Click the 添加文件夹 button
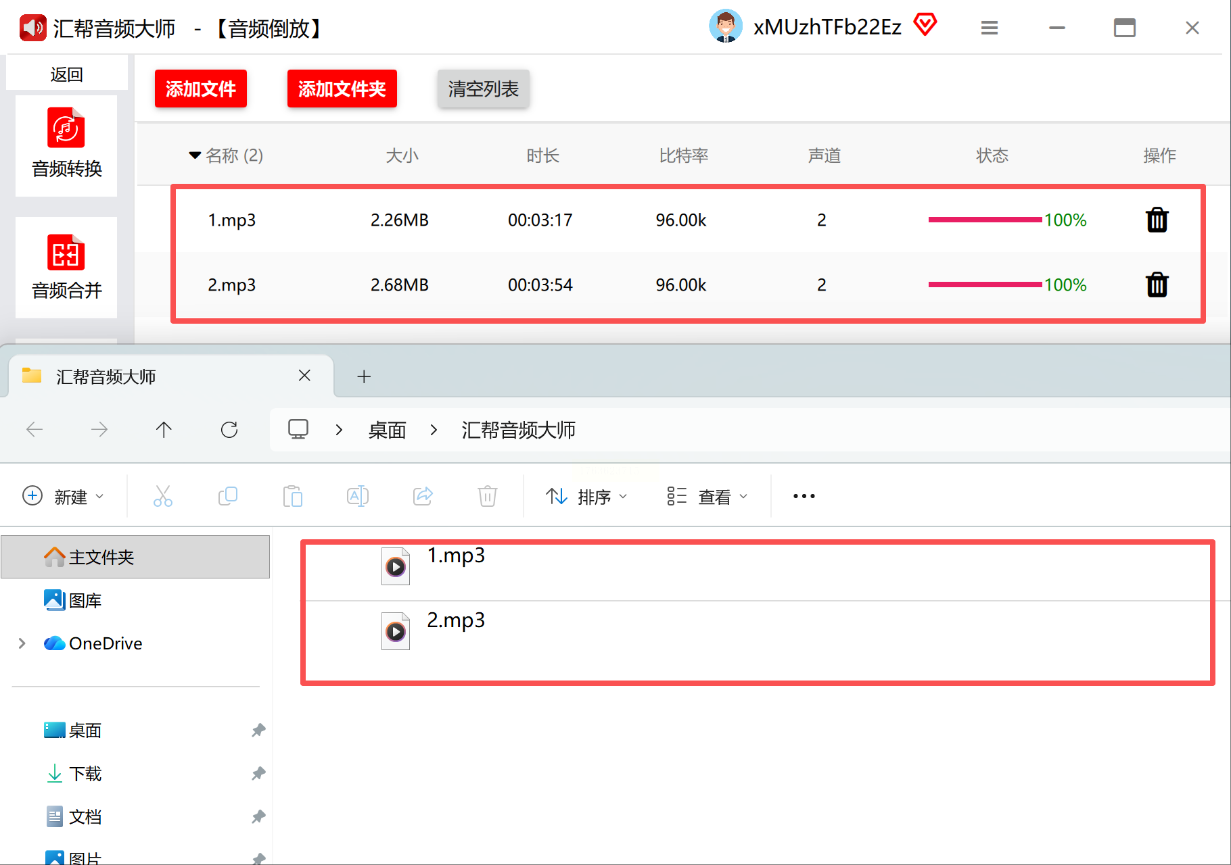The height and width of the screenshot is (865, 1231). point(342,89)
